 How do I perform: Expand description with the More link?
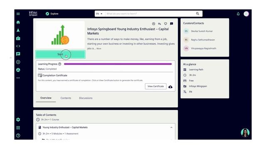click(x=99, y=48)
